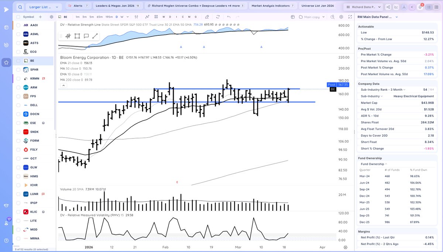Open the help question mark icon
Image resolution: width=443 pixels, height=252 pixels.
(6, 240)
